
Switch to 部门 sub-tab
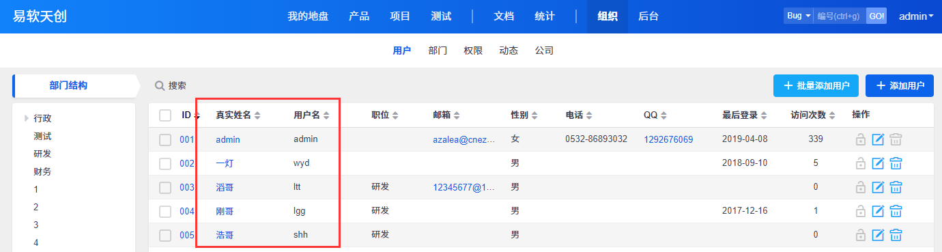coord(438,51)
